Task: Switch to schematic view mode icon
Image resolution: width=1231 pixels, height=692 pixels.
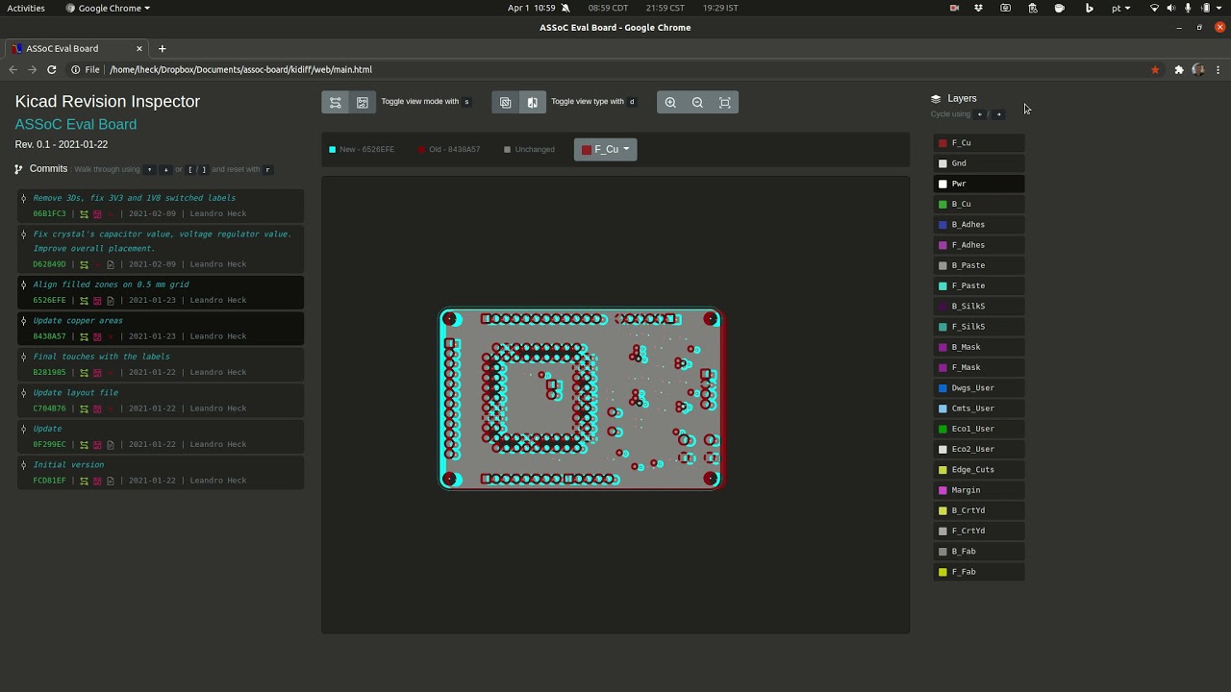Action: 335,102
